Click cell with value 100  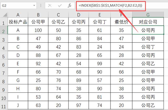(x=38, y=30)
